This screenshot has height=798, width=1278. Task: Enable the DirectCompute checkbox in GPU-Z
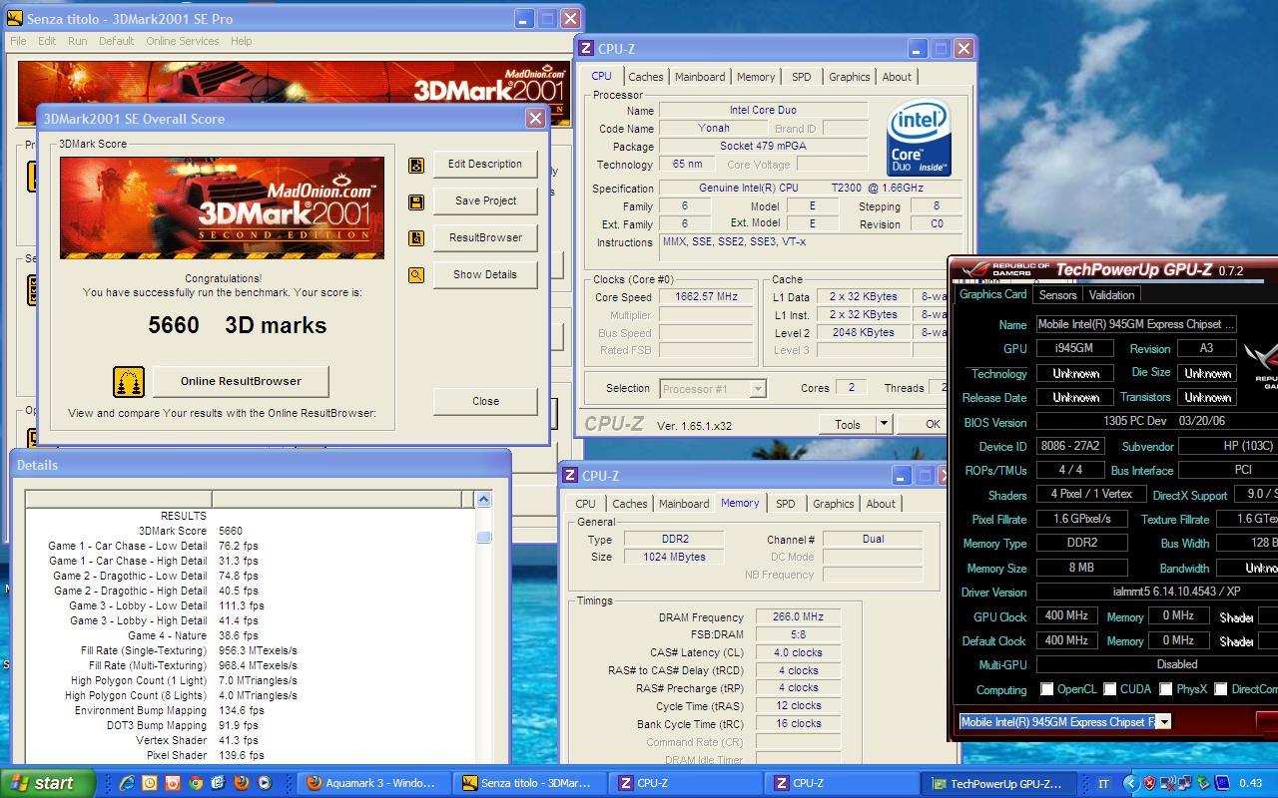click(1220, 689)
